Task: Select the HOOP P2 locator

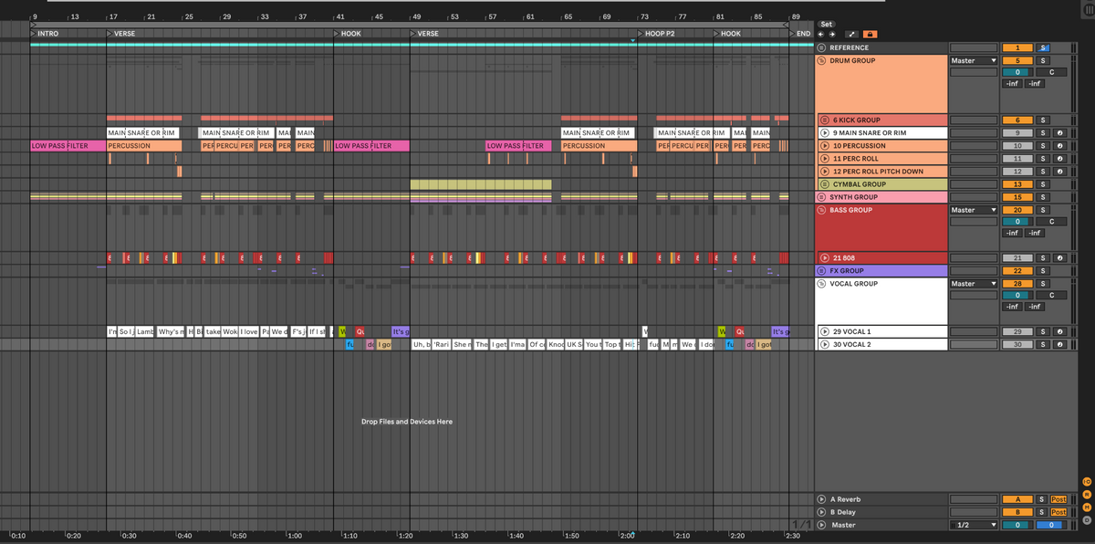Action: click(x=659, y=34)
